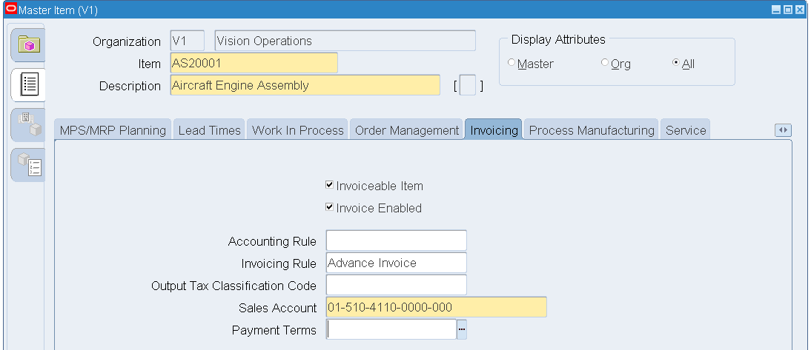The width and height of the screenshot is (811, 350).
Task: Switch to the Order Management tab
Action: [x=407, y=130]
